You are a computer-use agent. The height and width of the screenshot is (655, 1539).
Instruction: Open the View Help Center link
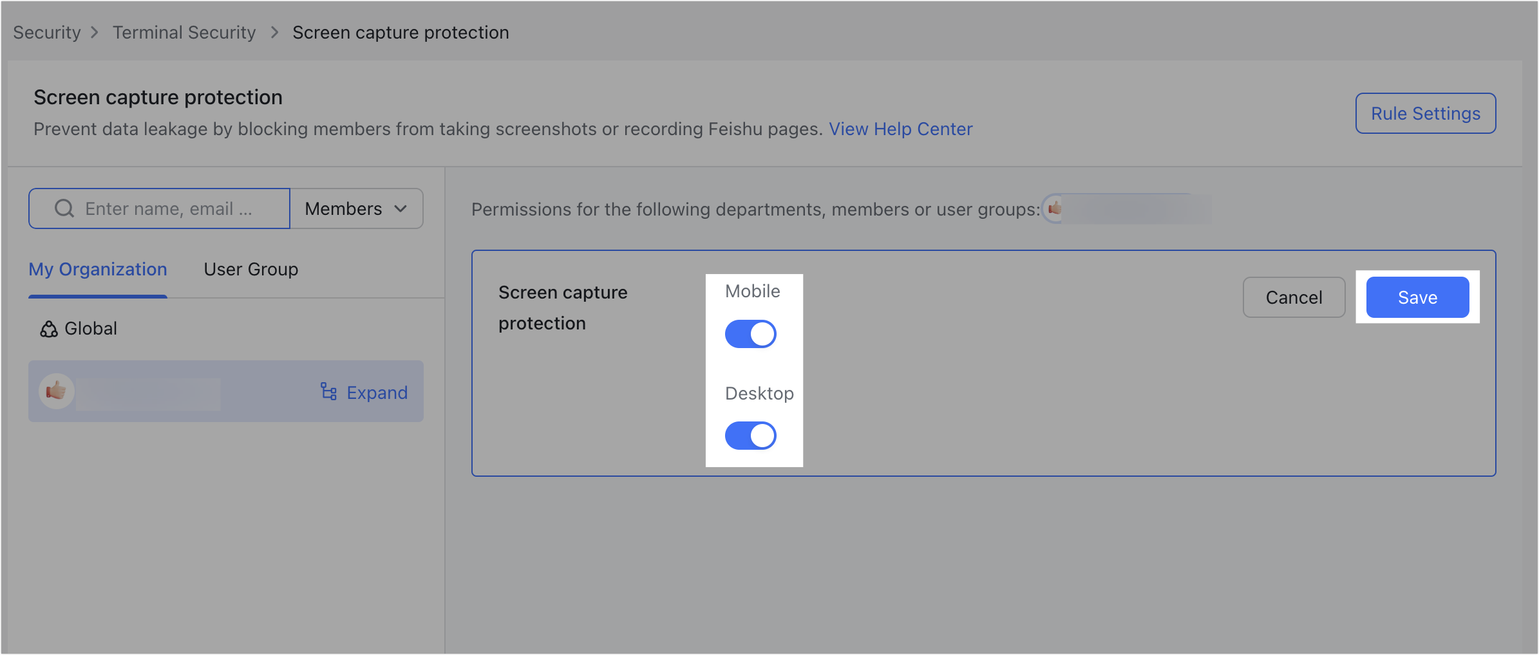pyautogui.click(x=901, y=129)
